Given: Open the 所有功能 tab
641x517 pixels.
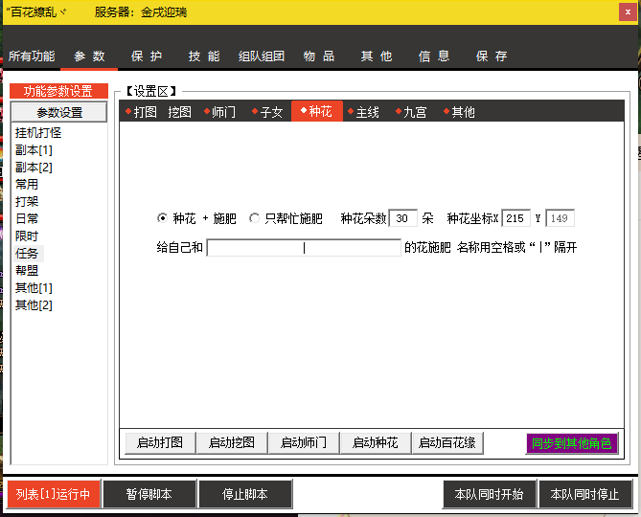Looking at the screenshot, I should pyautogui.click(x=32, y=56).
